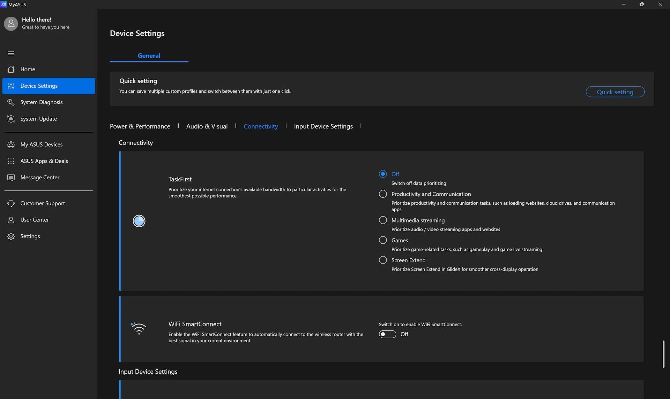Click the Quick setting heading text

click(138, 81)
